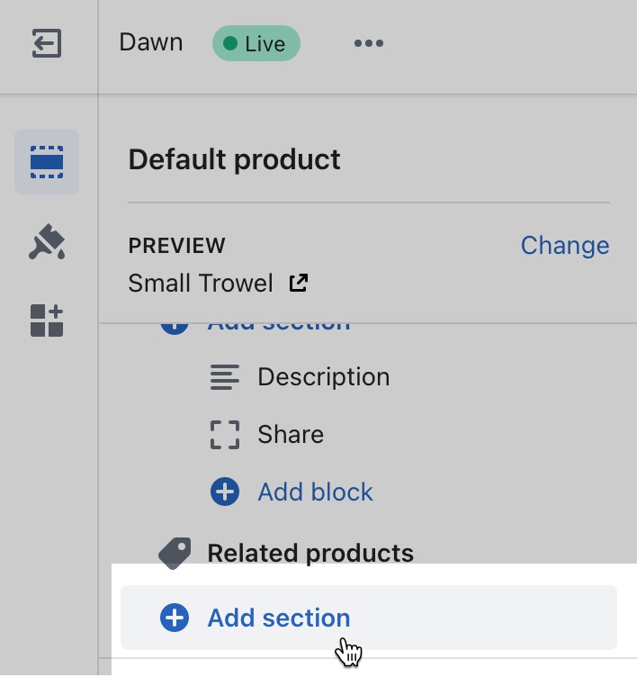Click the Related products tag icon
The image size is (637, 677).
tap(175, 552)
